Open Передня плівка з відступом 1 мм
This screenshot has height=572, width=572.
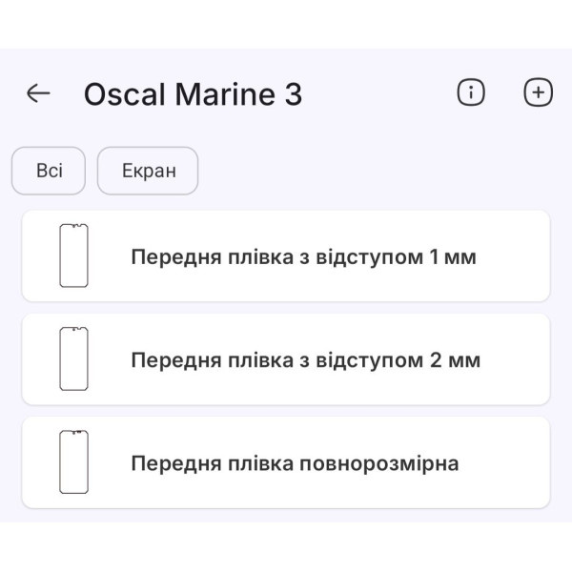[x=303, y=257]
